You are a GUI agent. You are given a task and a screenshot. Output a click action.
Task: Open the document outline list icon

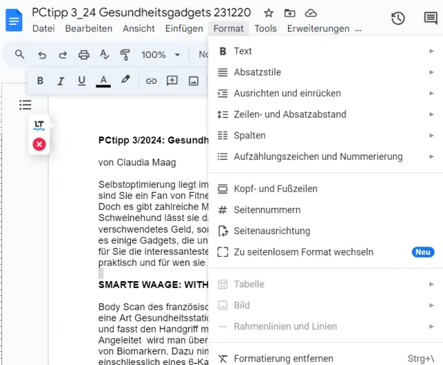(x=26, y=105)
